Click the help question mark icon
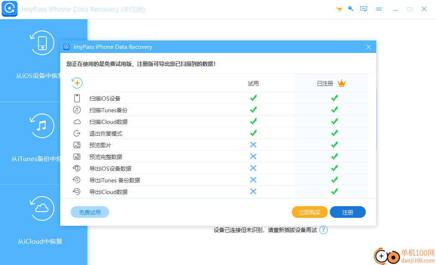 pos(324,230)
